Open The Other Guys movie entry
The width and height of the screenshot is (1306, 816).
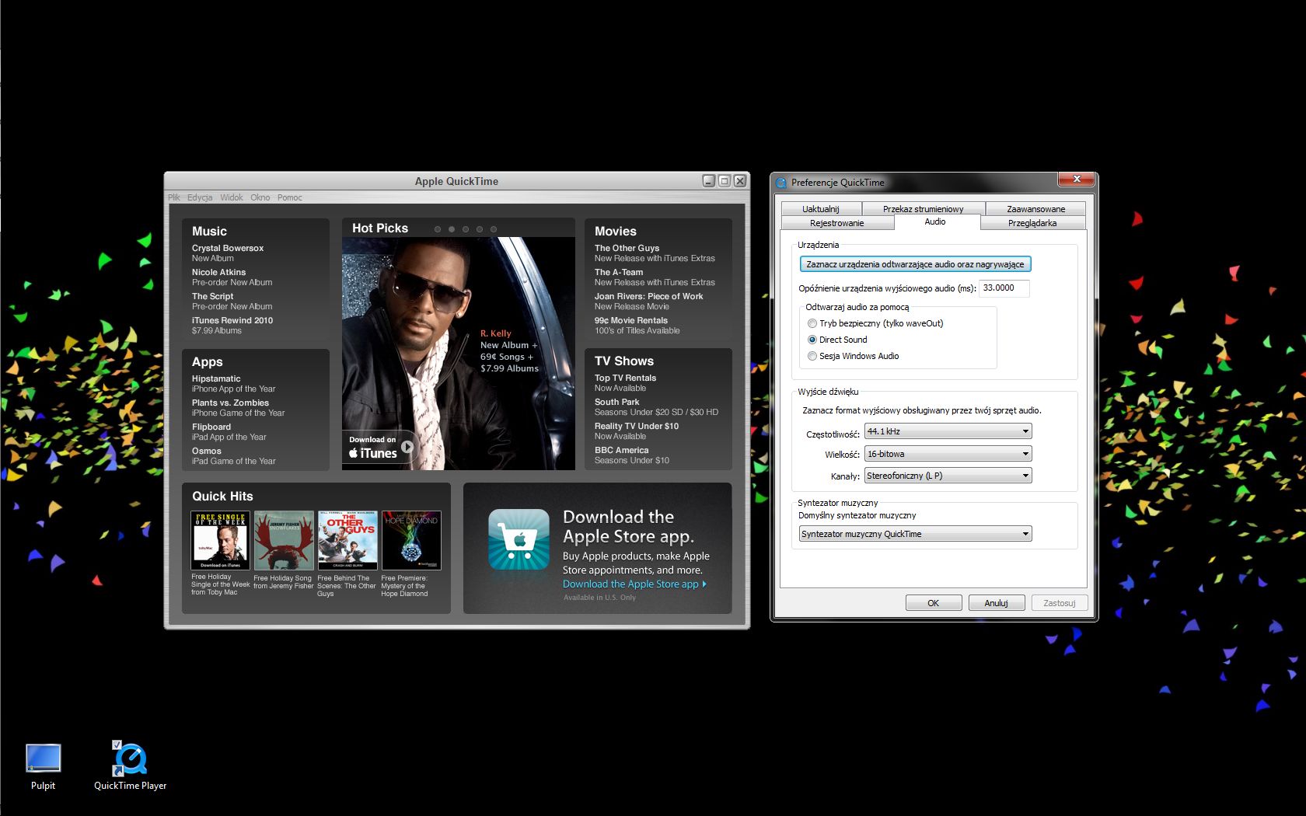(655, 253)
